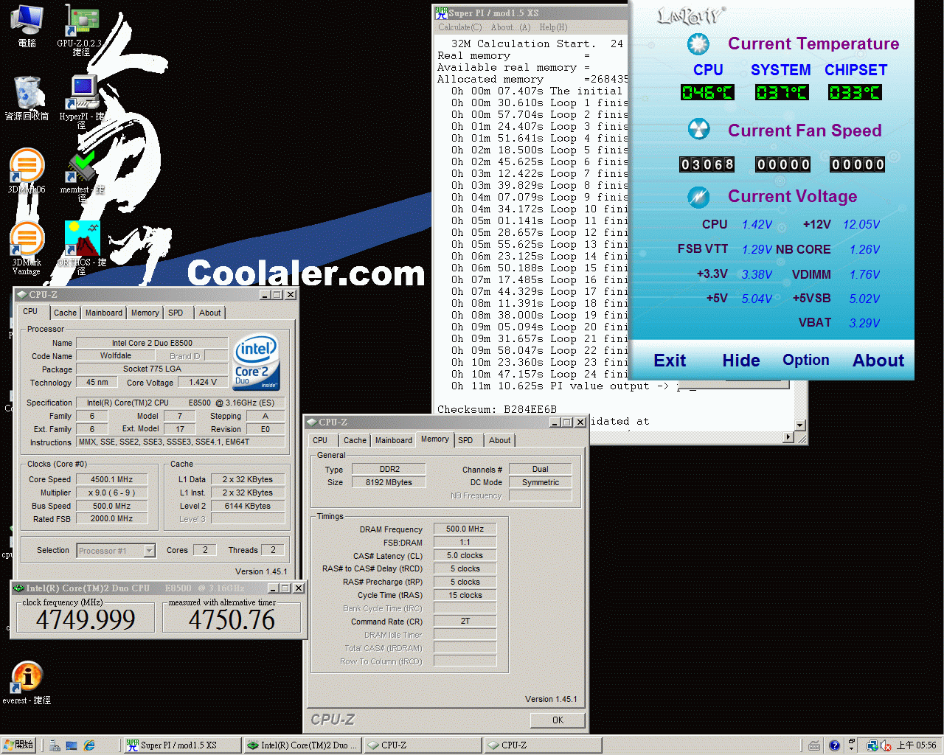The height and width of the screenshot is (755, 944).
Task: Click the Super PI vertical scrollbar down arrow
Action: 800,425
